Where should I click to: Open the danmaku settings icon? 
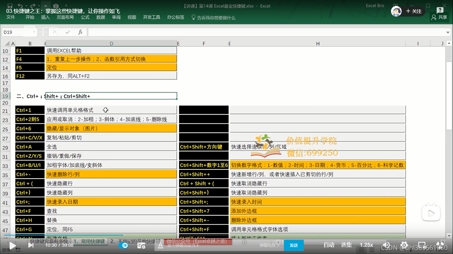(141, 245)
